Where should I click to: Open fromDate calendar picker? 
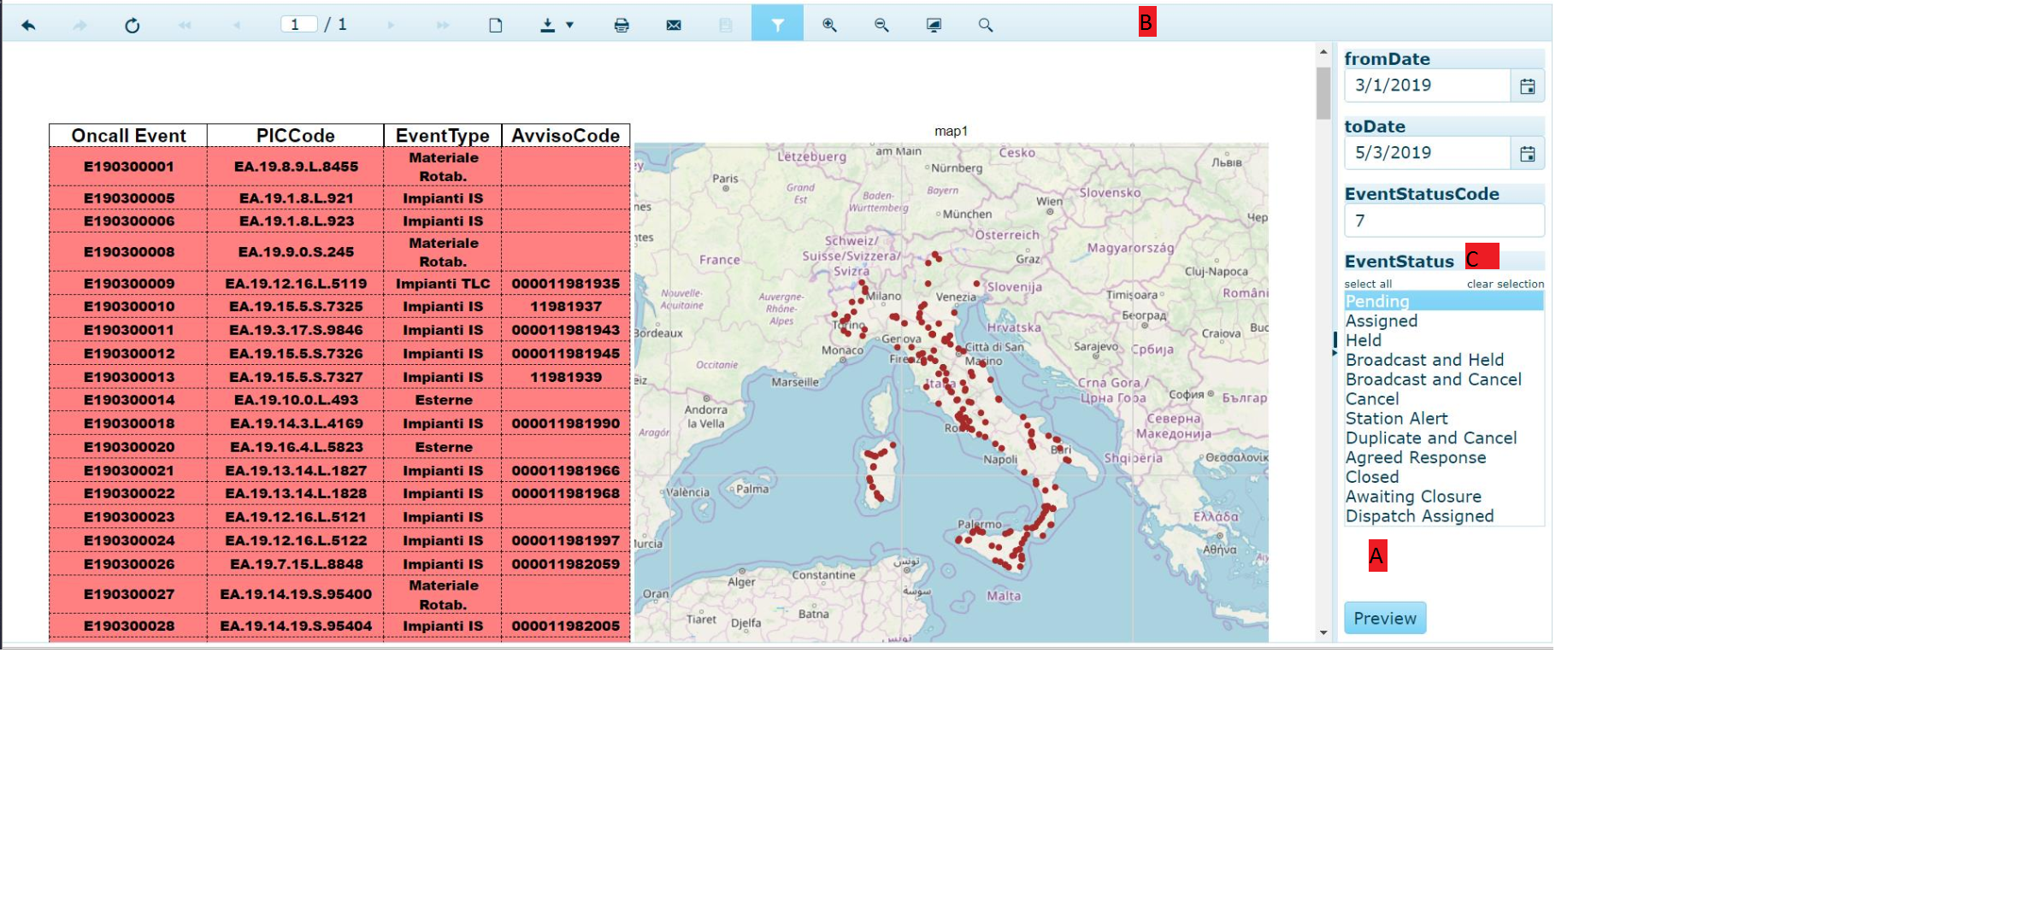click(x=1528, y=86)
